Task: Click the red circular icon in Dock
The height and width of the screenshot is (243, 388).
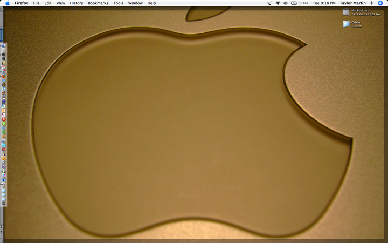Action: (4, 119)
